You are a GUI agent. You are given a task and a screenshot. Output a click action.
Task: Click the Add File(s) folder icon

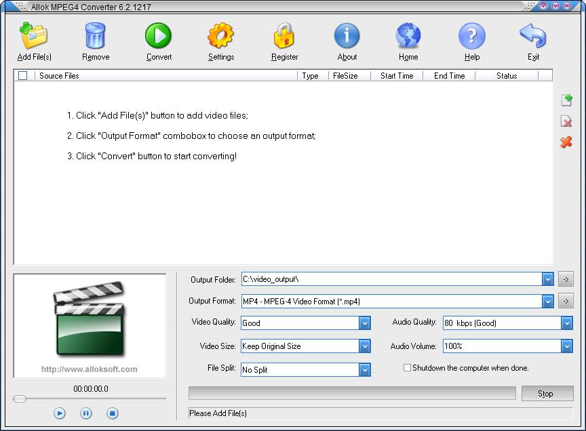(x=34, y=36)
